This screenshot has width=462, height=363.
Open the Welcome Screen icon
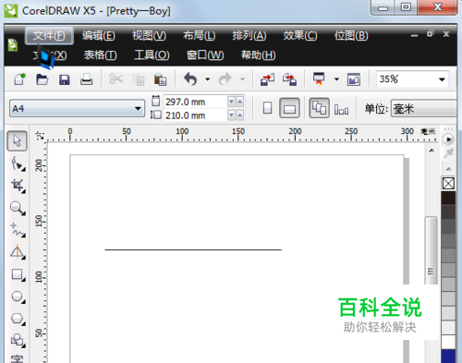coord(354,79)
